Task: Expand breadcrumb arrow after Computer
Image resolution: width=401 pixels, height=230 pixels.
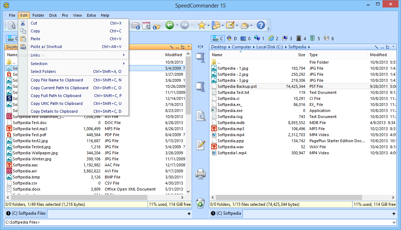Action: point(254,47)
